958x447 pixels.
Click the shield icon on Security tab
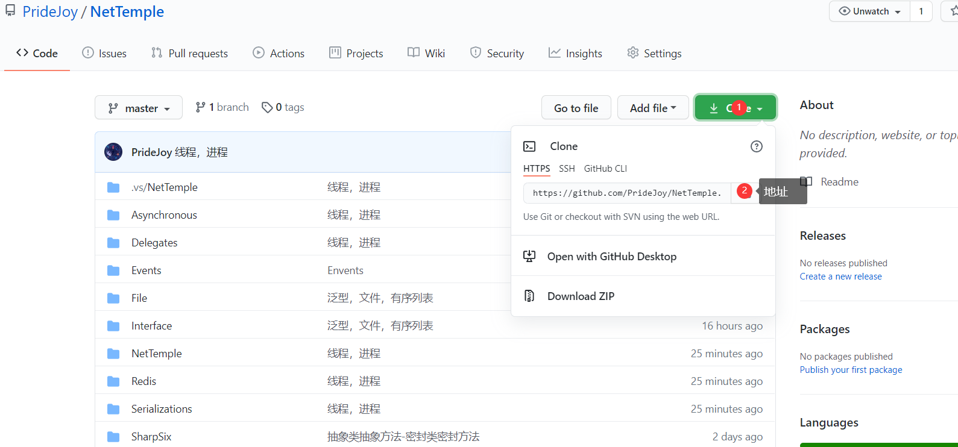(x=476, y=52)
